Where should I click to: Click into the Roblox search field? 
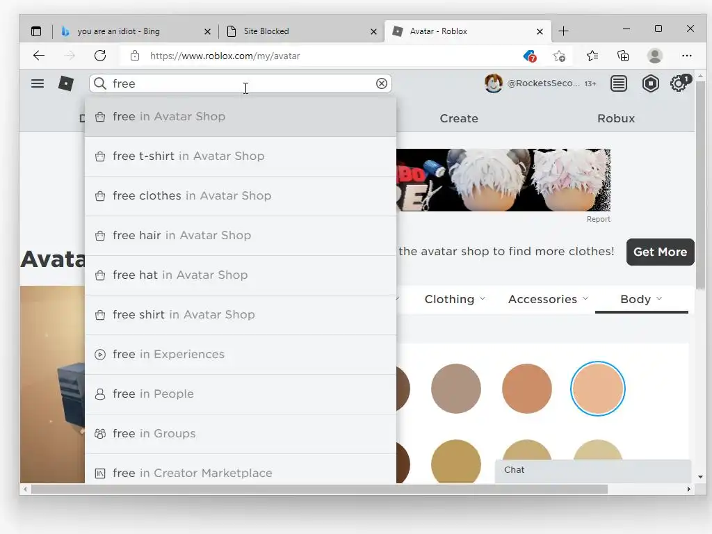pyautogui.click(x=241, y=83)
